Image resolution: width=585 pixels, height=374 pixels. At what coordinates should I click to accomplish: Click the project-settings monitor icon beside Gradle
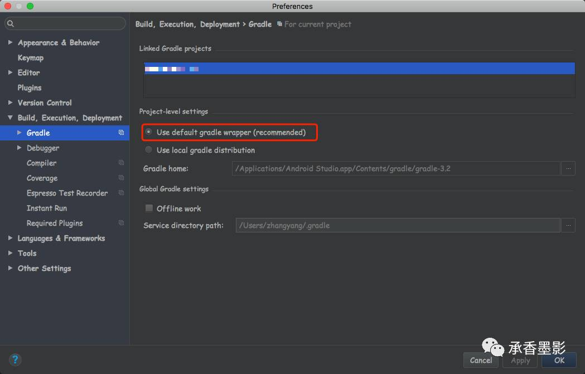coord(121,133)
